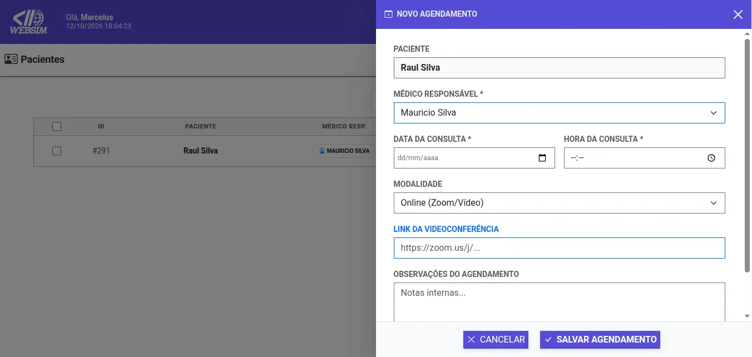Toggle the select-all checkbox in table header
Screen dimensions: 752x357
click(x=56, y=126)
